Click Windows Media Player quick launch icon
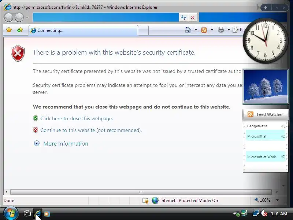The width and height of the screenshot is (293, 220). (x=47, y=214)
